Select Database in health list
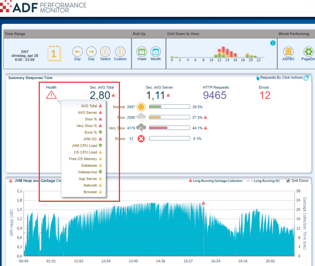315x266 pixels. pos(89,166)
